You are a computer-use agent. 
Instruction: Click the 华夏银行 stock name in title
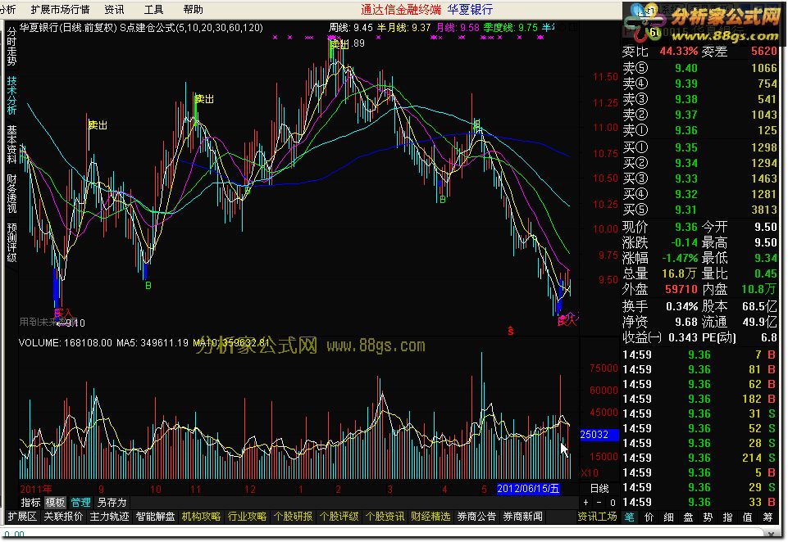(x=470, y=10)
